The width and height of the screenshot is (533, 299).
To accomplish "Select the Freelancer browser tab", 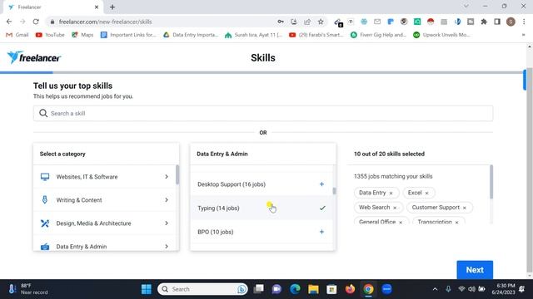I will click(x=52, y=7).
